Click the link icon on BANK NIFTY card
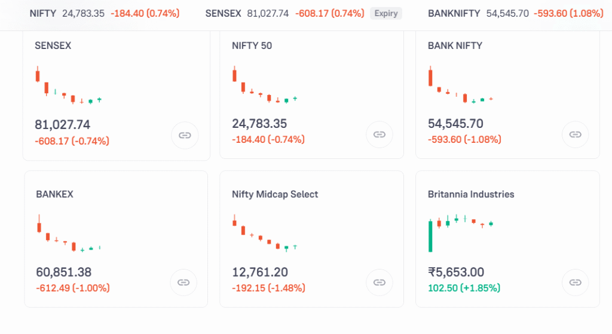612x334 pixels. pos(575,134)
